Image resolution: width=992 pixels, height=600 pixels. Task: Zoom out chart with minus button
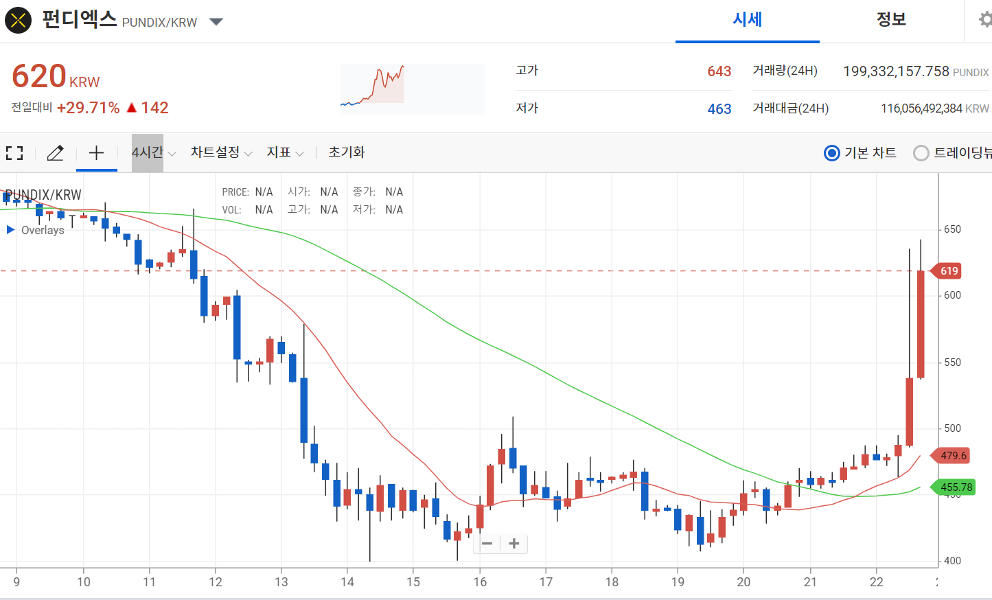click(x=487, y=544)
